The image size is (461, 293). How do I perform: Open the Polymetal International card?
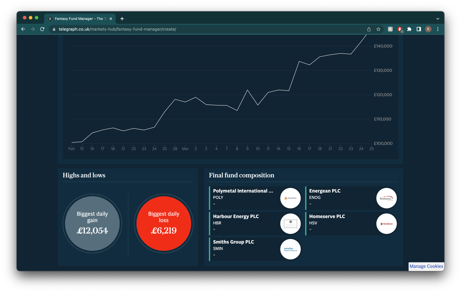coord(256,198)
